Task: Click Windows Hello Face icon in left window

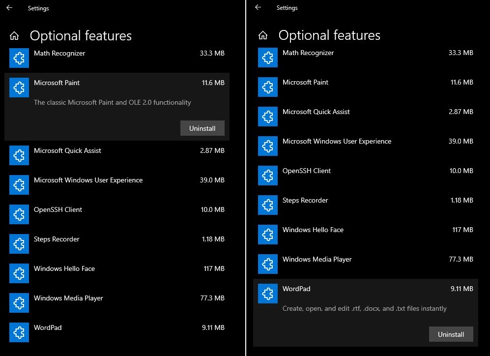Action: (19, 273)
